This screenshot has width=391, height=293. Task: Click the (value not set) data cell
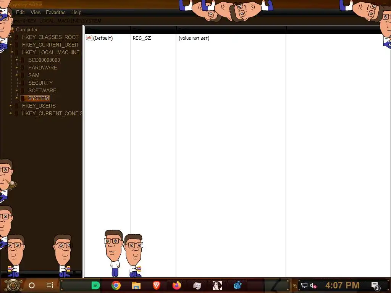194,38
